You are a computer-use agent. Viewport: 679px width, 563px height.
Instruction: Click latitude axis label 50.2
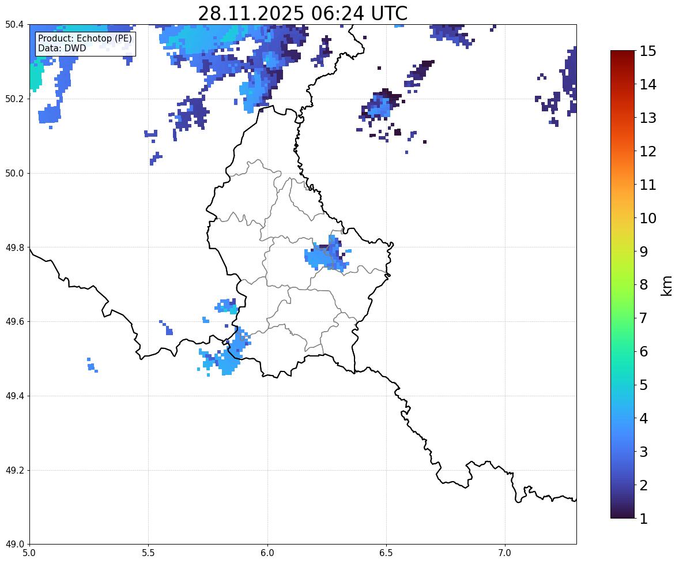15,99
